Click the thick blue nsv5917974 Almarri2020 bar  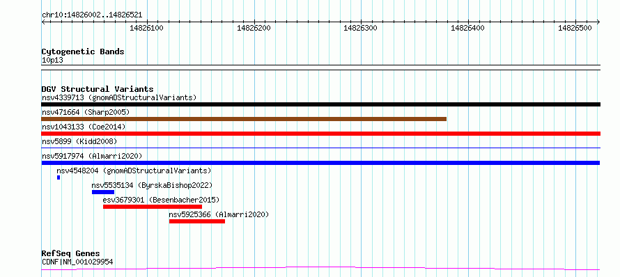click(320, 163)
